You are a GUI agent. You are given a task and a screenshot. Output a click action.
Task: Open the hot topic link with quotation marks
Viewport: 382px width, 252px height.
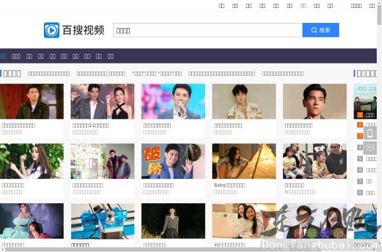(157, 73)
